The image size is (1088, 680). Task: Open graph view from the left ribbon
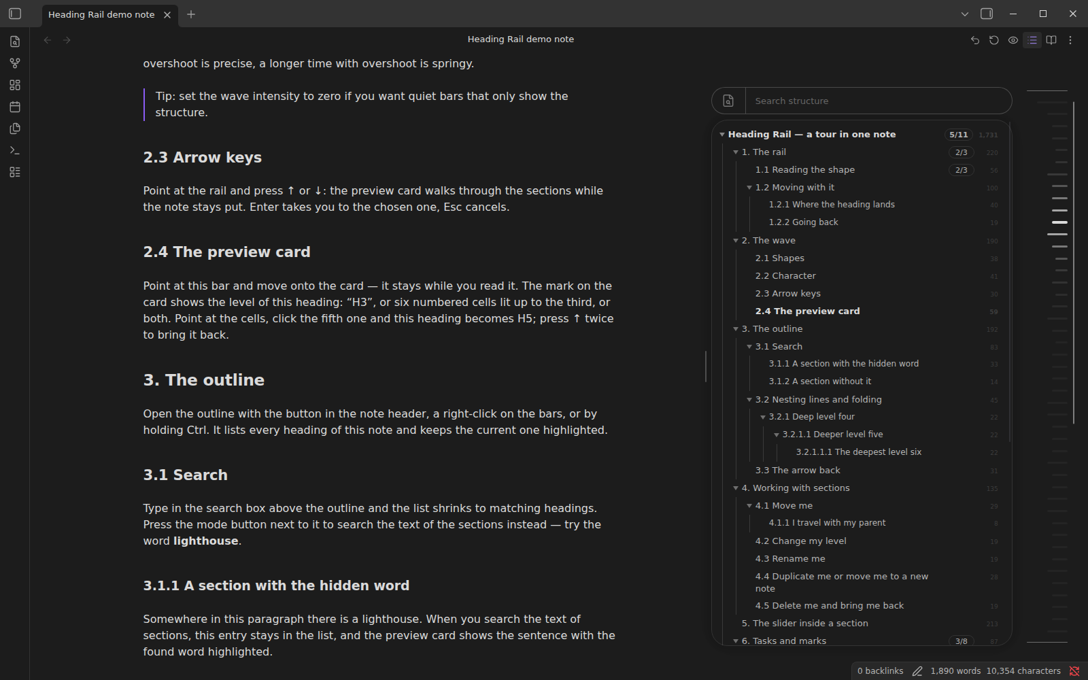coord(15,63)
